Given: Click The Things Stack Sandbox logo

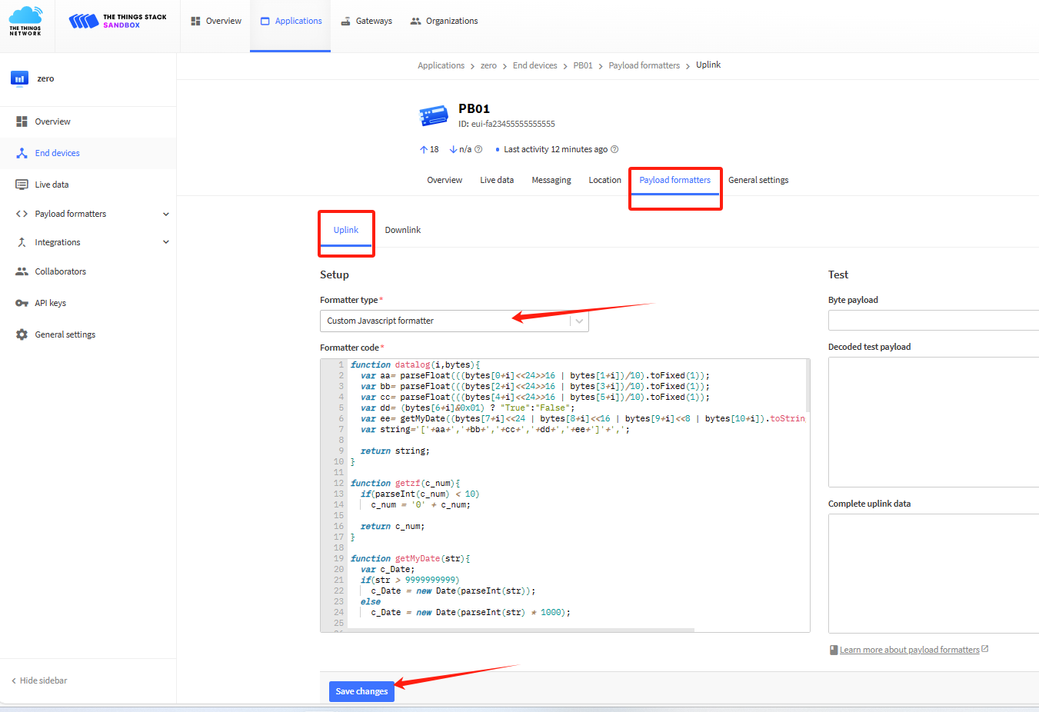Looking at the screenshot, I should pos(118,21).
